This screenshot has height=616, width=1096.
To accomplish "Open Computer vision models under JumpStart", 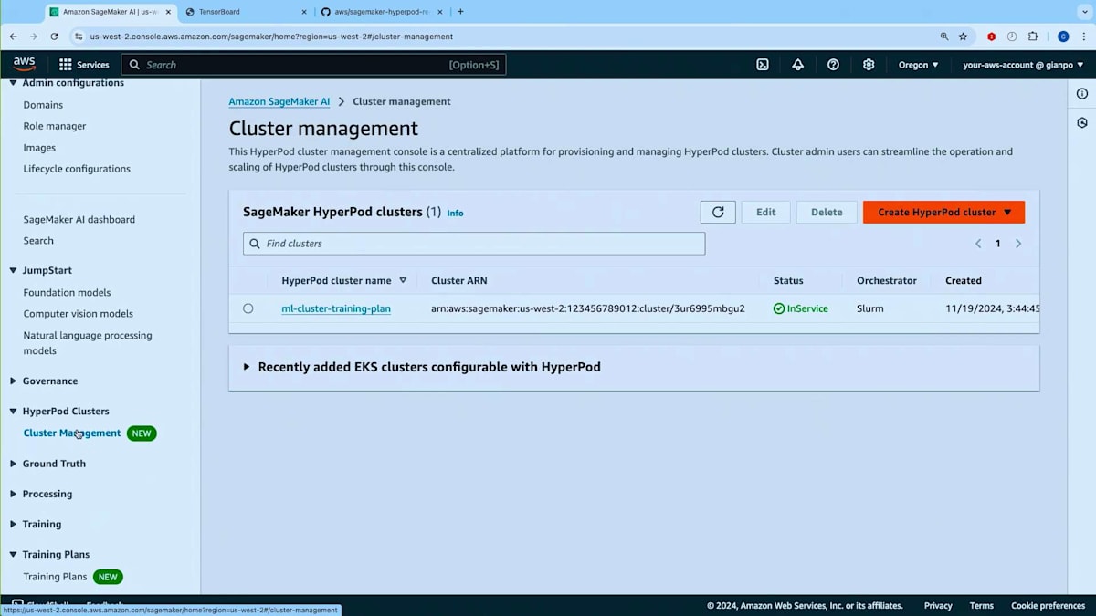I will 78,314.
